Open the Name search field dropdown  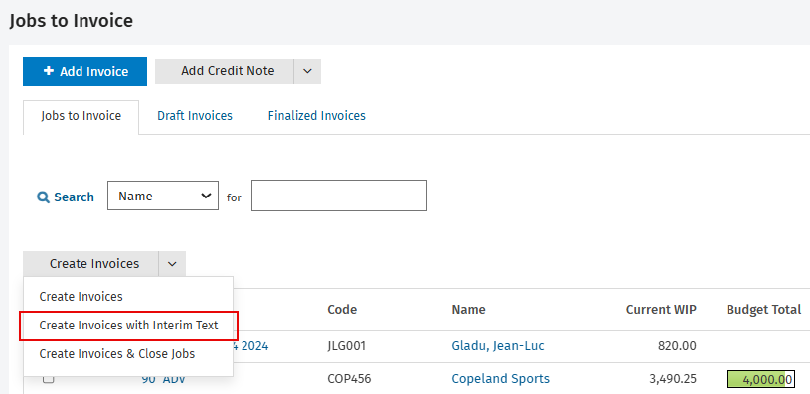[x=163, y=196]
